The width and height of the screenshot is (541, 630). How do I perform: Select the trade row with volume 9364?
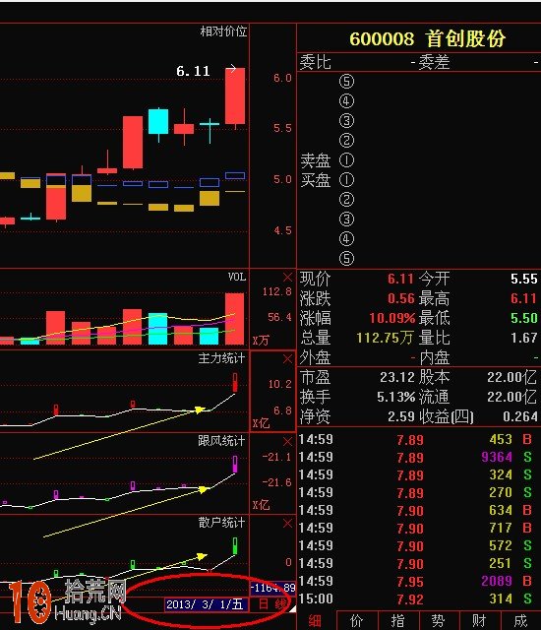[418, 457]
